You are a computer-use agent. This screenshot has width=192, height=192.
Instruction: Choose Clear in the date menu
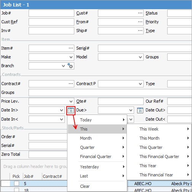[97, 186]
